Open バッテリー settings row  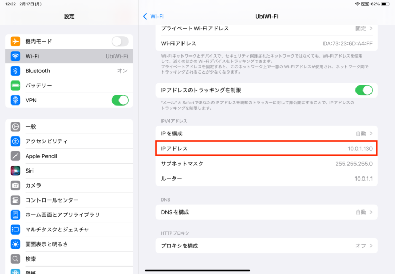[69, 85]
